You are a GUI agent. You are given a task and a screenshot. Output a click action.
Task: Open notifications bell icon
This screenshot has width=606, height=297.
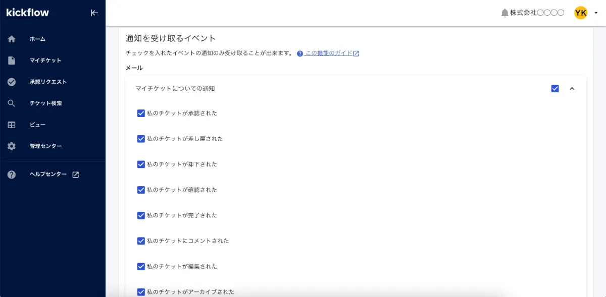[504, 13]
